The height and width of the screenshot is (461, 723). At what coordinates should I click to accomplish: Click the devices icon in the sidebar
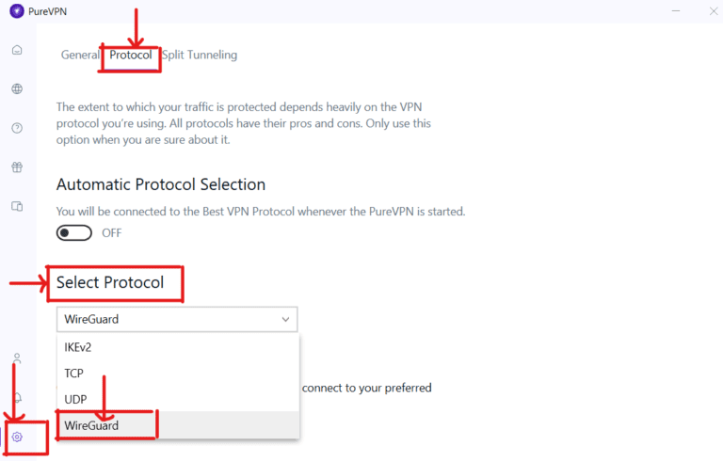click(x=17, y=206)
